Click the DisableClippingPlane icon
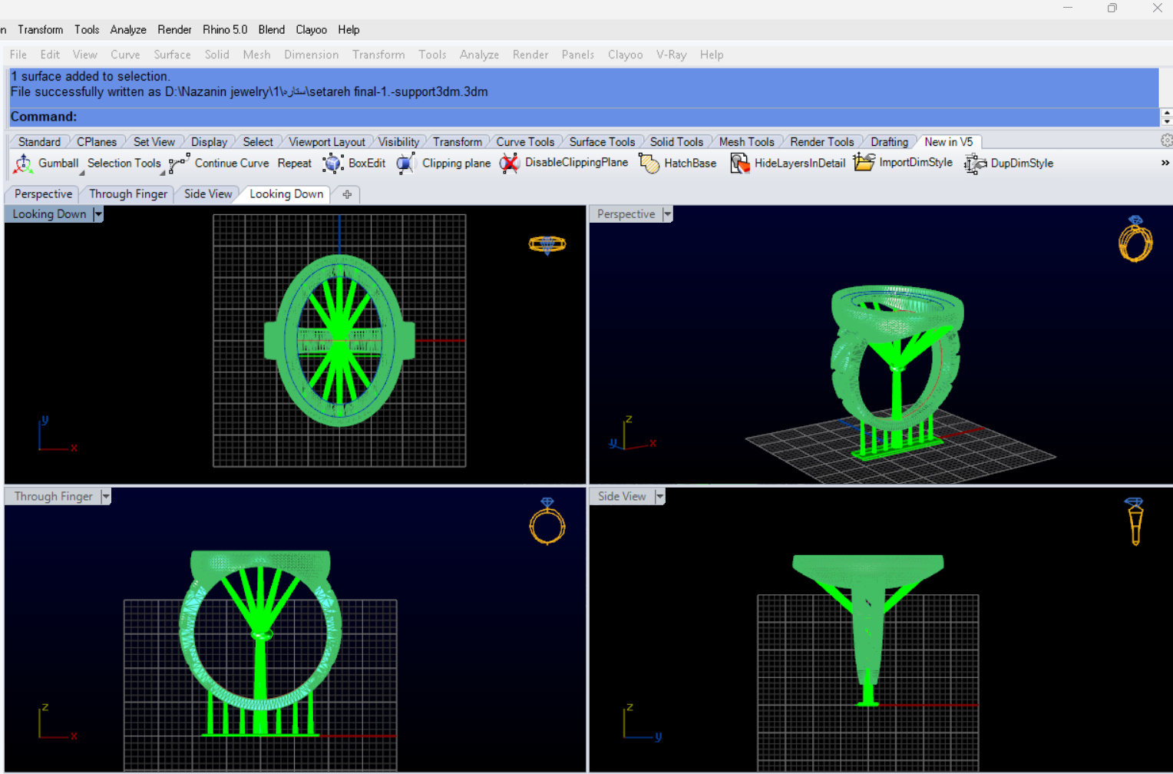Screen dimensions: 1173x774 coord(509,164)
